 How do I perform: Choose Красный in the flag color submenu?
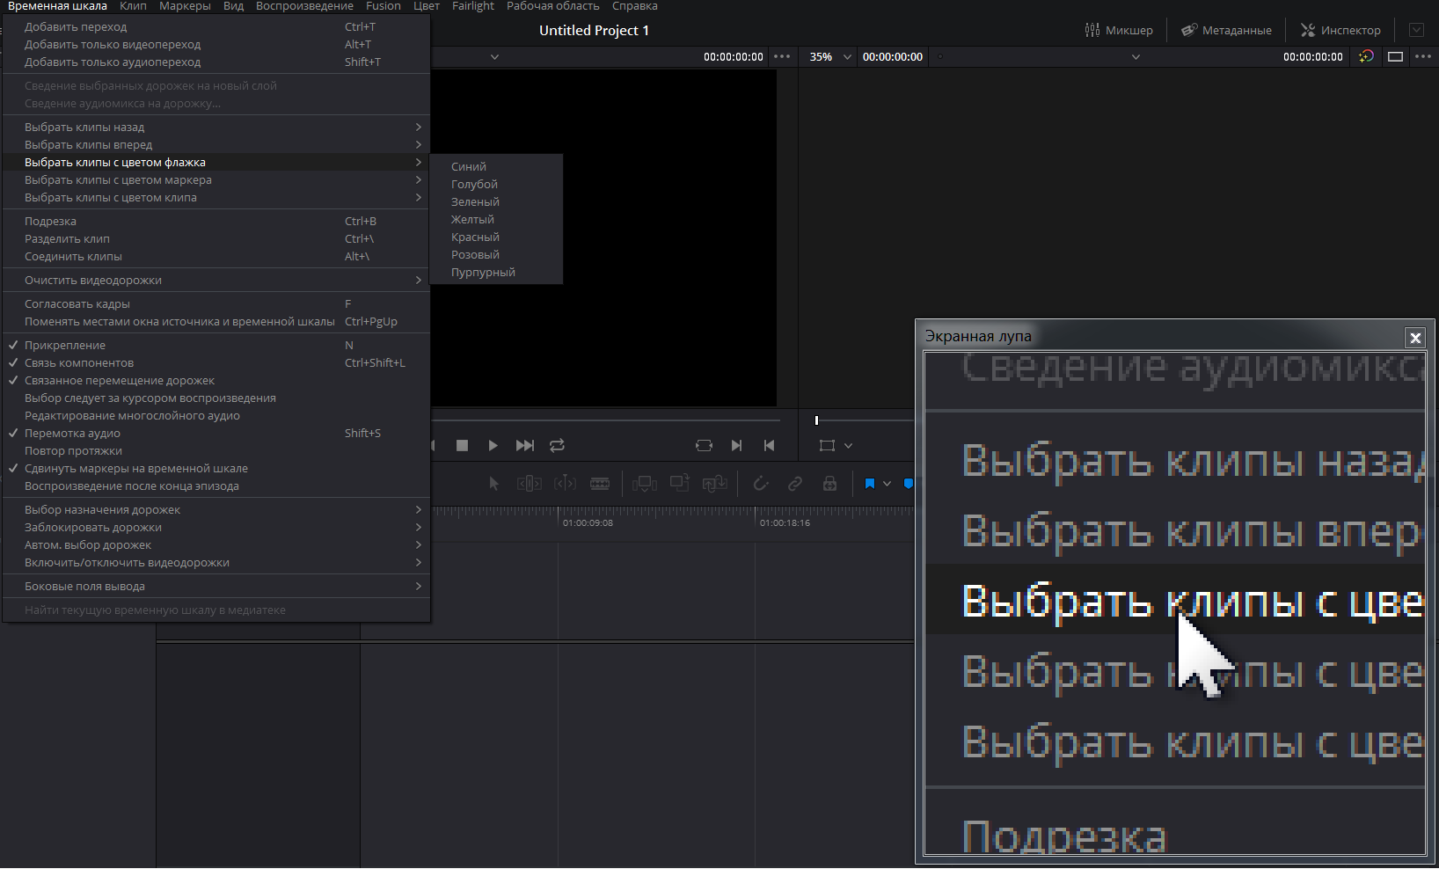pos(475,237)
